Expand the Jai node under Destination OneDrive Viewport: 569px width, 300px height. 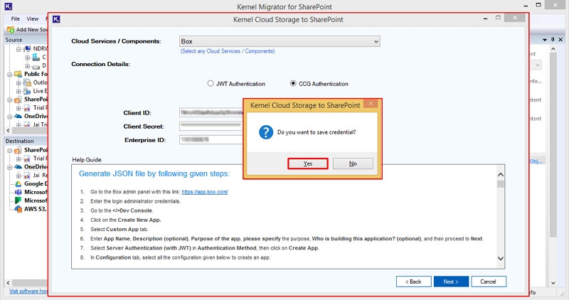(x=18, y=176)
